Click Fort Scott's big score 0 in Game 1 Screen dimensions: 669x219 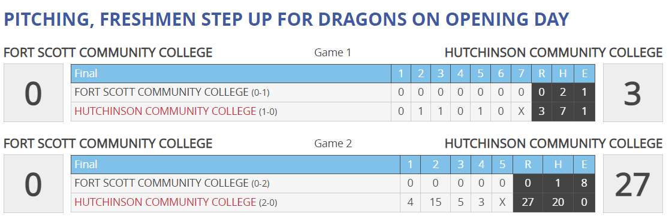[x=34, y=93]
